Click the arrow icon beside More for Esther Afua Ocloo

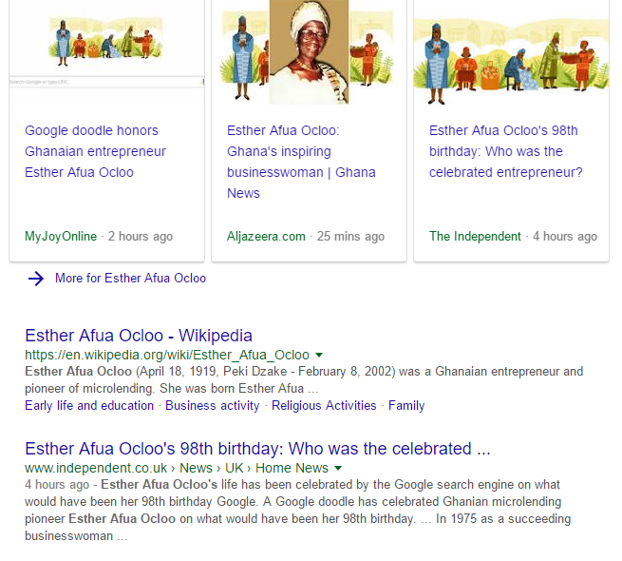36,279
